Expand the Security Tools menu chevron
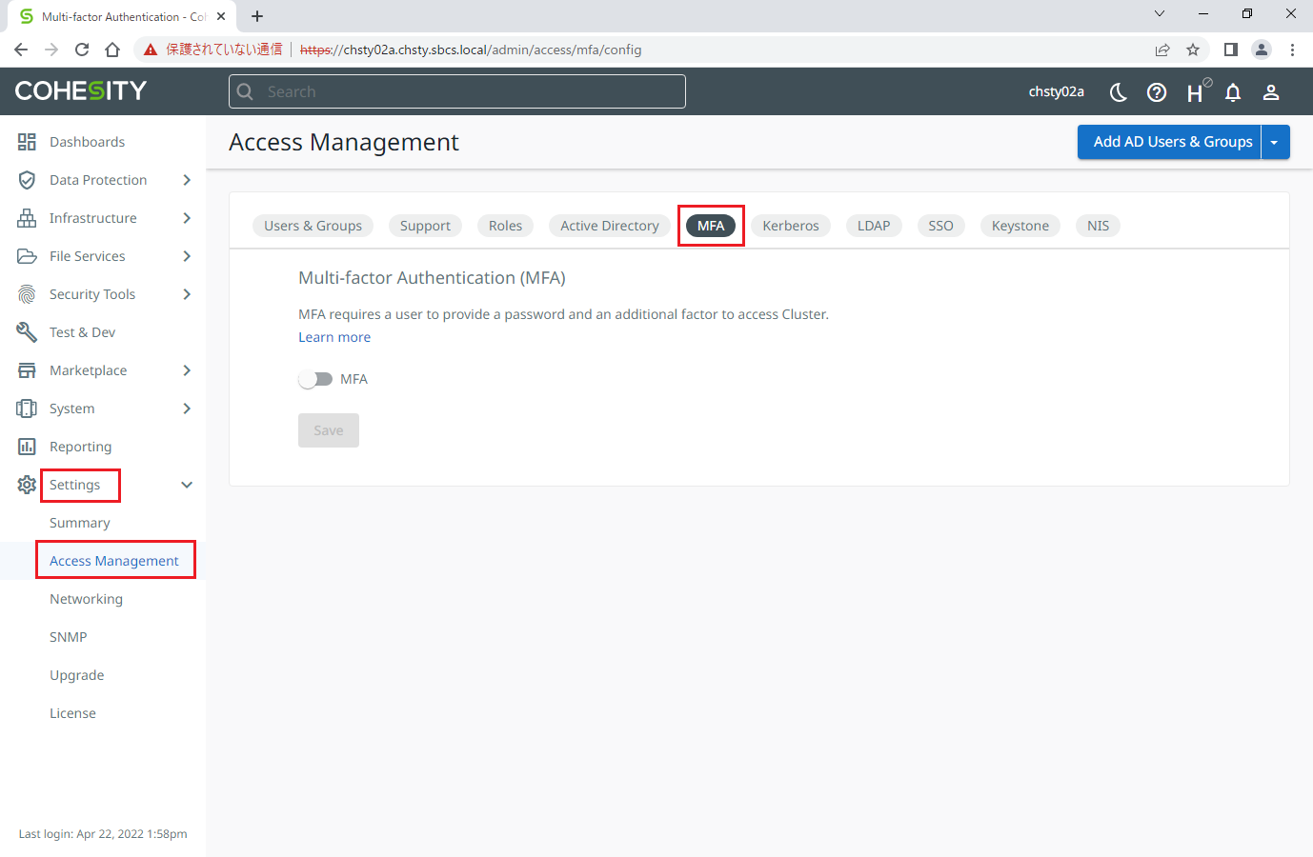This screenshot has height=857, width=1313. coord(187,294)
